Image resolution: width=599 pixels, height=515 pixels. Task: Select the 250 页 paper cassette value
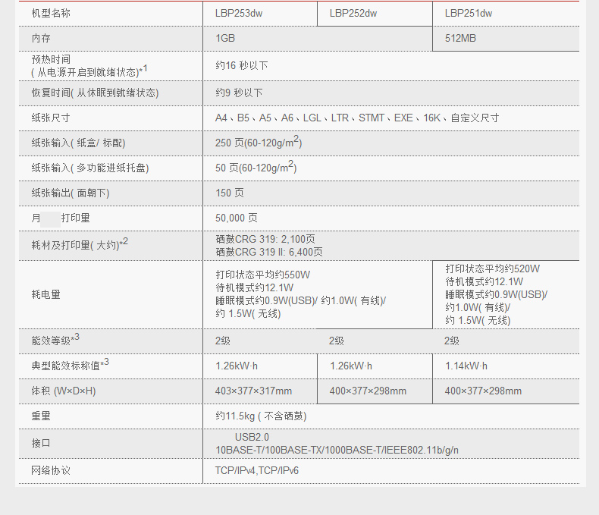tap(259, 142)
